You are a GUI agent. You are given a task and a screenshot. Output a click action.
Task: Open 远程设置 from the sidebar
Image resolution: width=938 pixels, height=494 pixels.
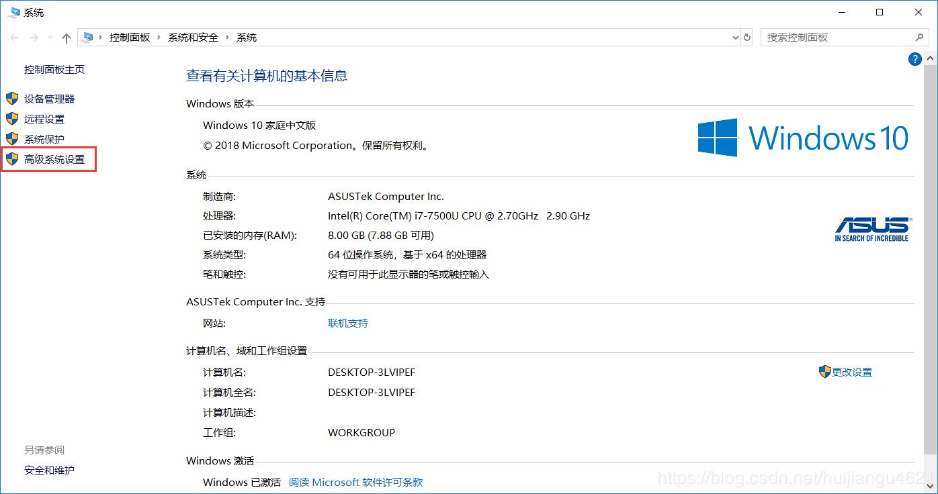(x=44, y=119)
